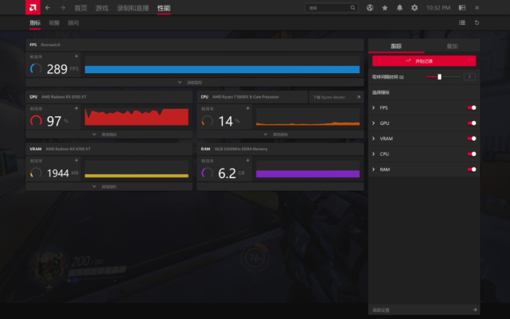Switch to the 顾问 advisors sub-tab

click(73, 23)
